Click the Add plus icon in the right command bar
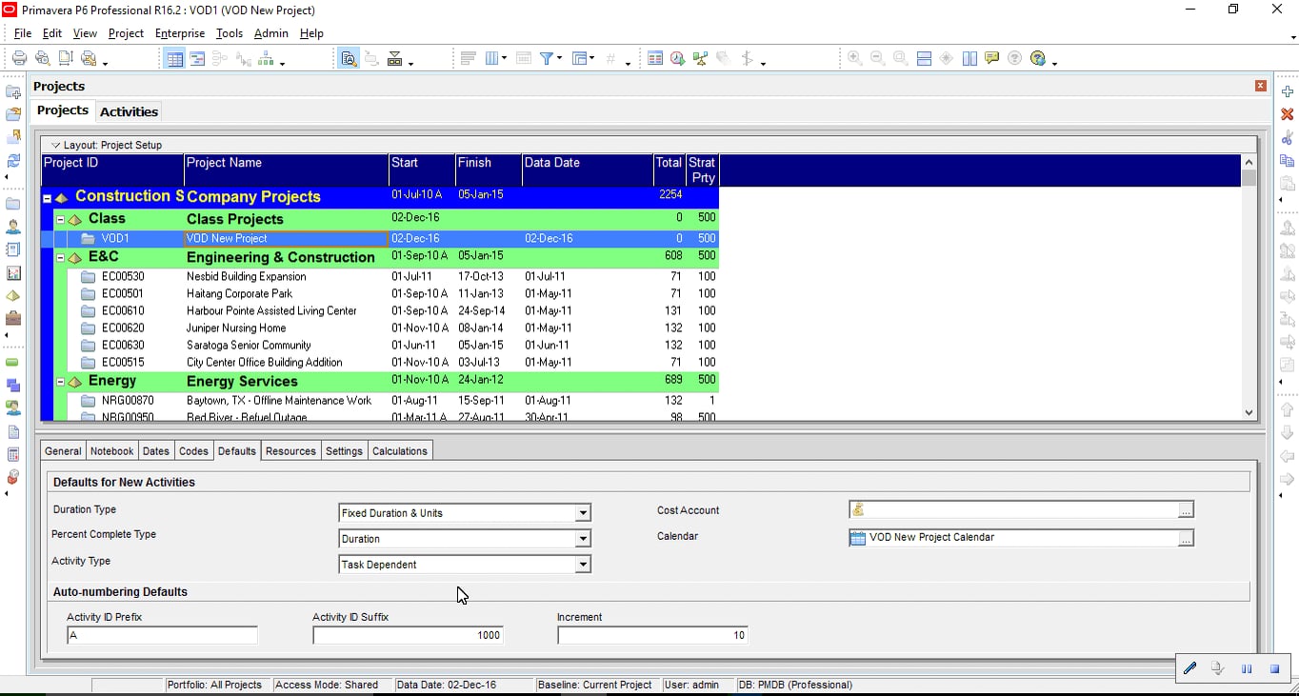The image size is (1299, 696). 1288,91
